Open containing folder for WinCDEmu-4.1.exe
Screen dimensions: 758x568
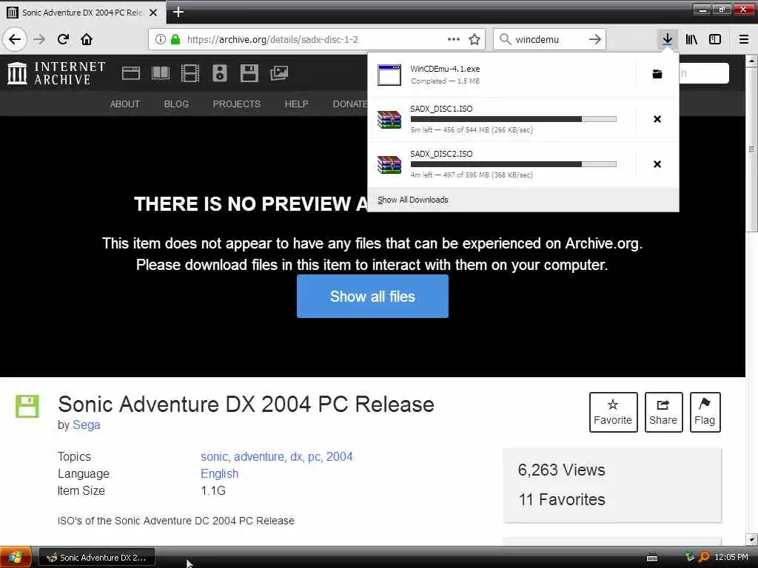coord(657,74)
